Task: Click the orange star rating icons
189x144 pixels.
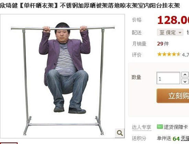Action: [169, 54]
